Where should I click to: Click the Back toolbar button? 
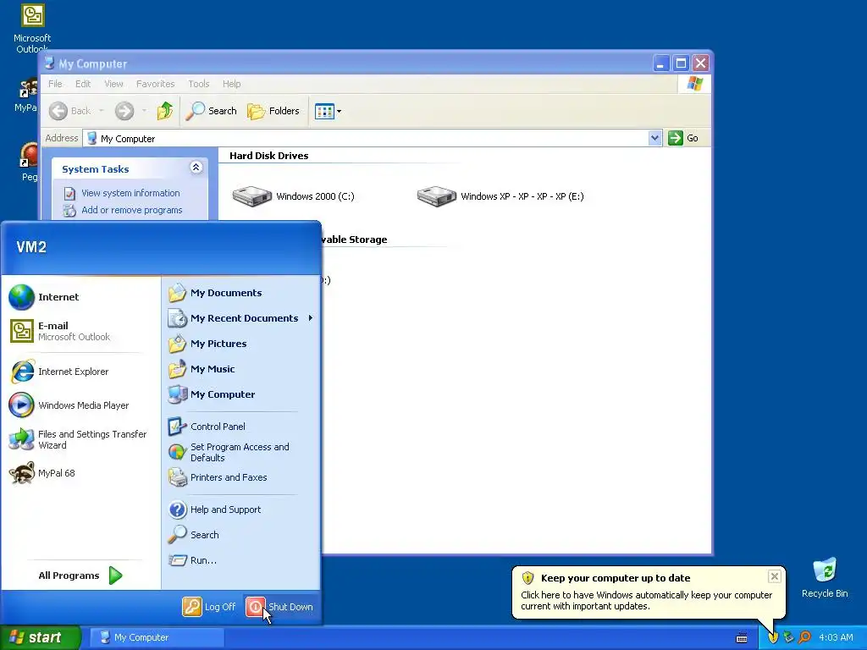(x=70, y=111)
